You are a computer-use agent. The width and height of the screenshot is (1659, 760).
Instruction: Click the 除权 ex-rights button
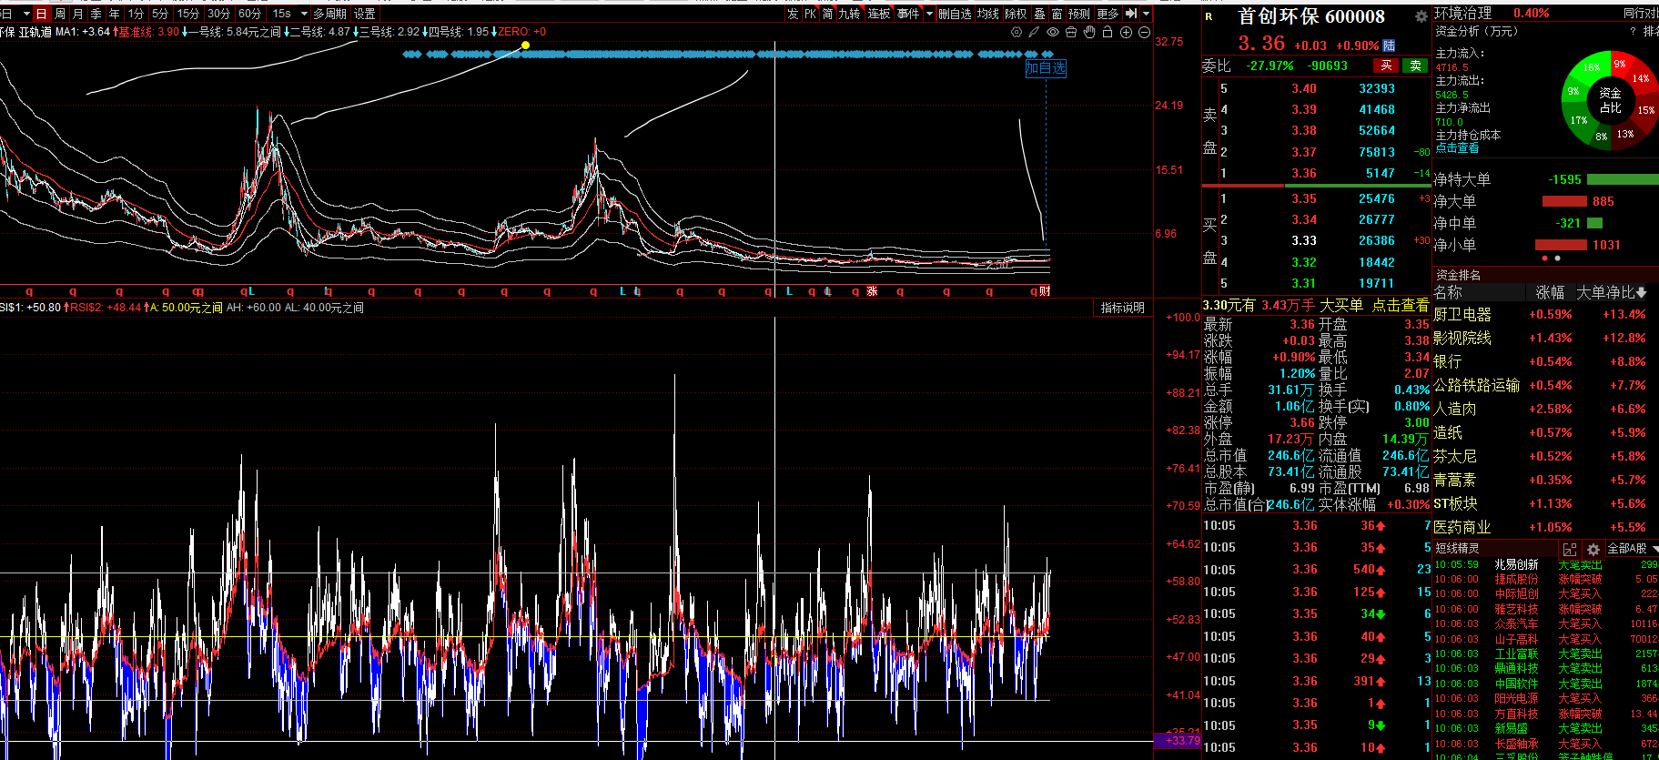(x=1016, y=14)
